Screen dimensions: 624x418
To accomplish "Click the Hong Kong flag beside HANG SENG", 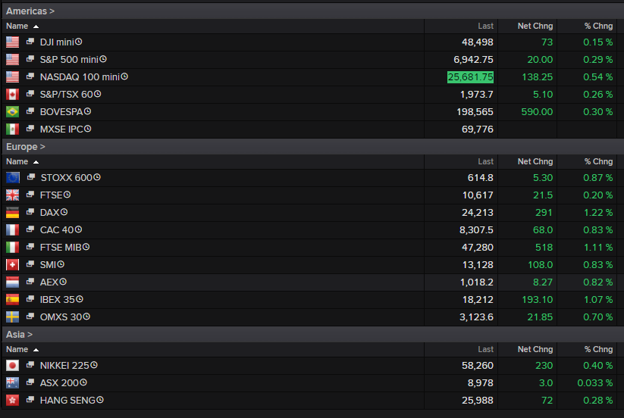I will pyautogui.click(x=12, y=401).
